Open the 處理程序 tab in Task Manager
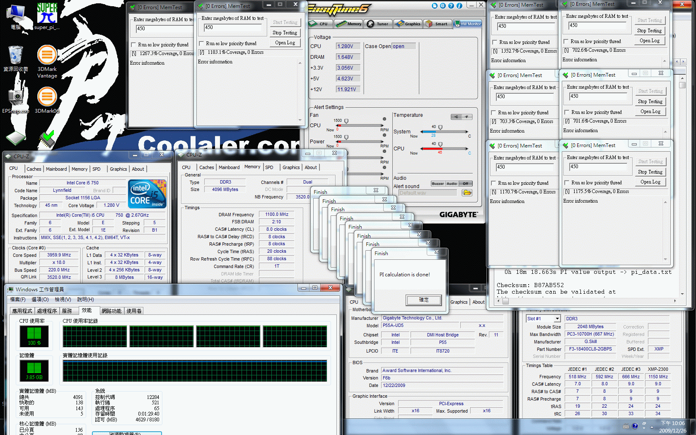696x435 pixels. coord(47,311)
